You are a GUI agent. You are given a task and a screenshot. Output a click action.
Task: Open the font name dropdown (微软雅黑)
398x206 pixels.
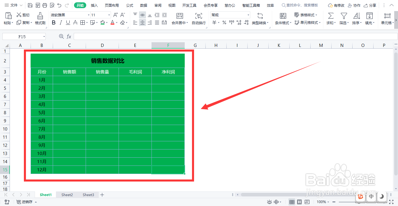(x=89, y=15)
